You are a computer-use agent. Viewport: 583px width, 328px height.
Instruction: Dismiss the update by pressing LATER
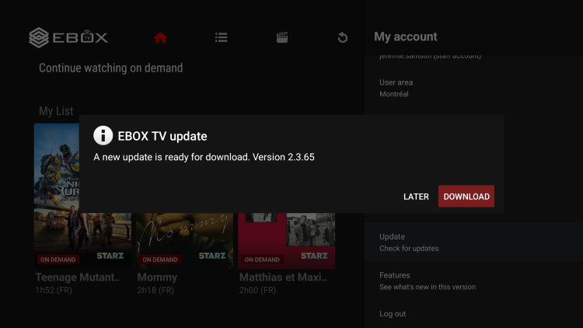click(416, 197)
